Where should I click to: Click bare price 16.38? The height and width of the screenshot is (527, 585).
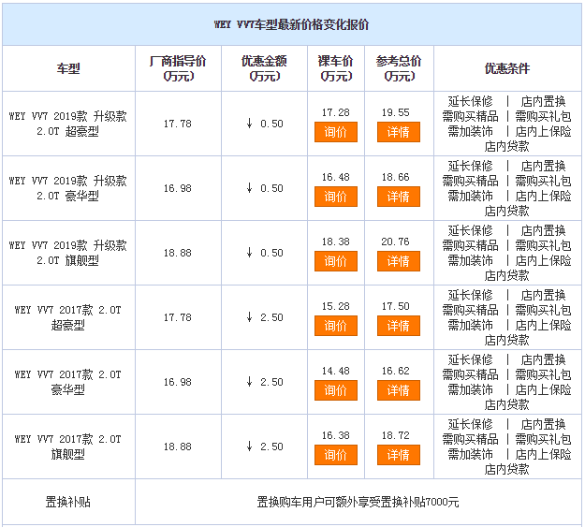tap(336, 435)
